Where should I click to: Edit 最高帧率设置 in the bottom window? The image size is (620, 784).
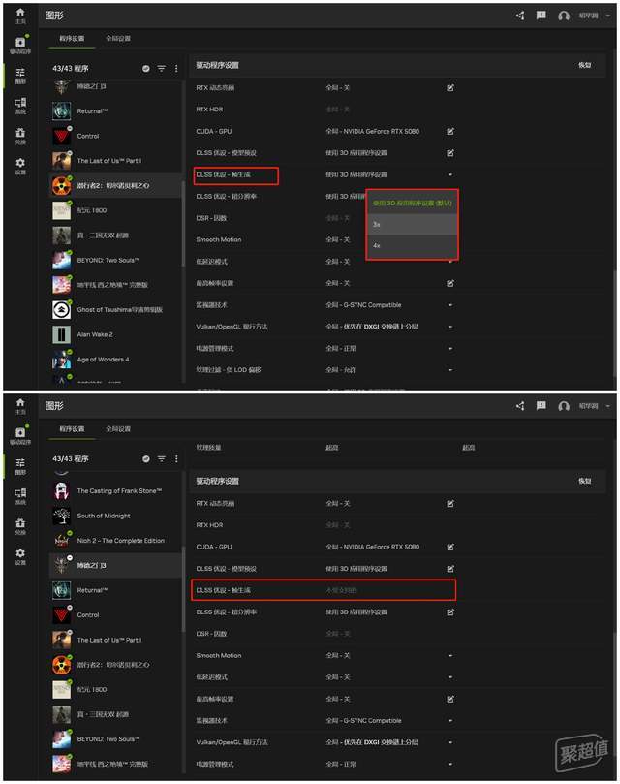[450, 699]
